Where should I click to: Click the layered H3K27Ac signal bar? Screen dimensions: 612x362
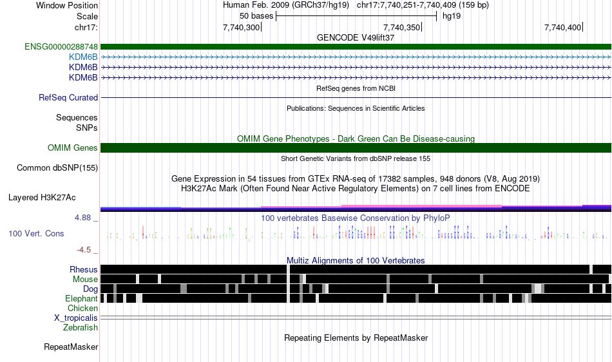(356, 208)
